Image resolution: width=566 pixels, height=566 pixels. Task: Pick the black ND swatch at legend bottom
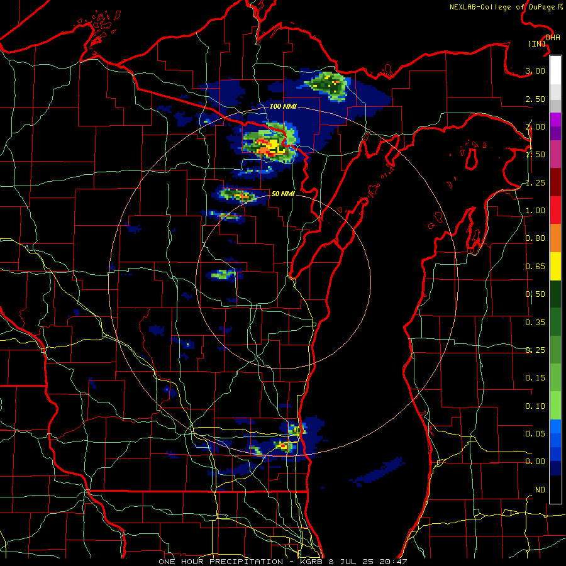tap(555, 489)
